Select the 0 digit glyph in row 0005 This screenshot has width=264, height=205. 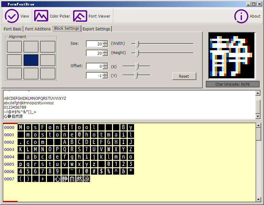click(109, 164)
